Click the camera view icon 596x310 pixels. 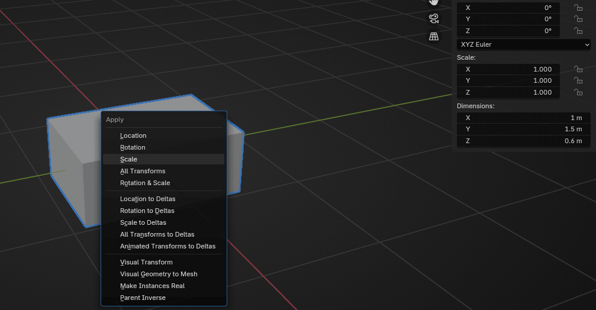click(434, 18)
